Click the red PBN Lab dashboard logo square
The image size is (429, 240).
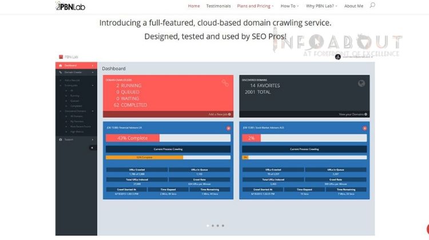[x=61, y=57]
